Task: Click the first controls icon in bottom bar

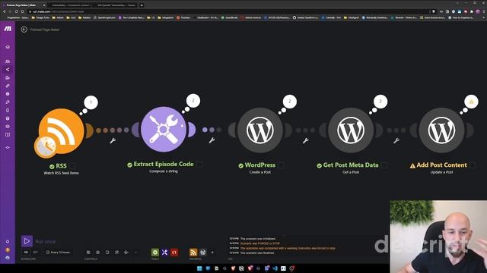Action: 88,253
